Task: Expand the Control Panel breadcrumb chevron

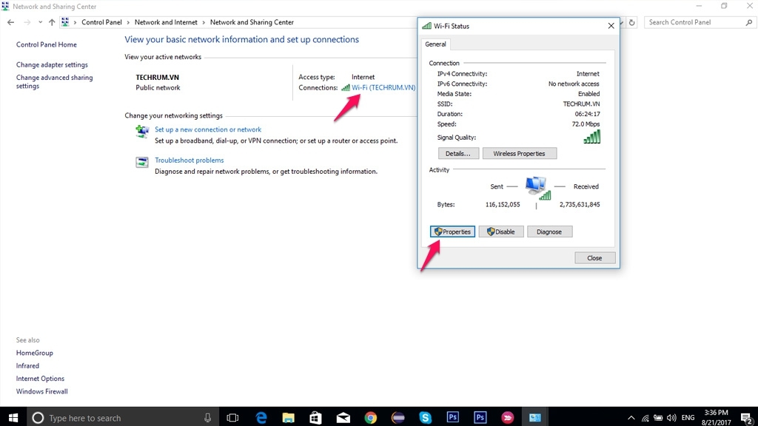Action: [127, 22]
